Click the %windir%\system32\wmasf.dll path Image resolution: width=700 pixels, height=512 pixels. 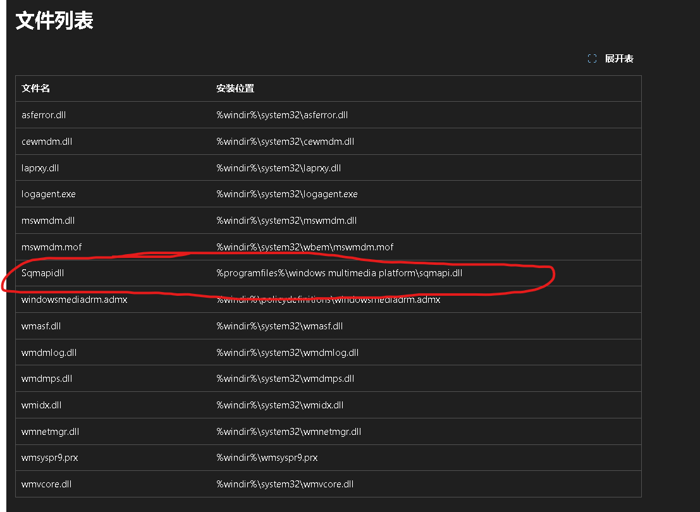(280, 326)
